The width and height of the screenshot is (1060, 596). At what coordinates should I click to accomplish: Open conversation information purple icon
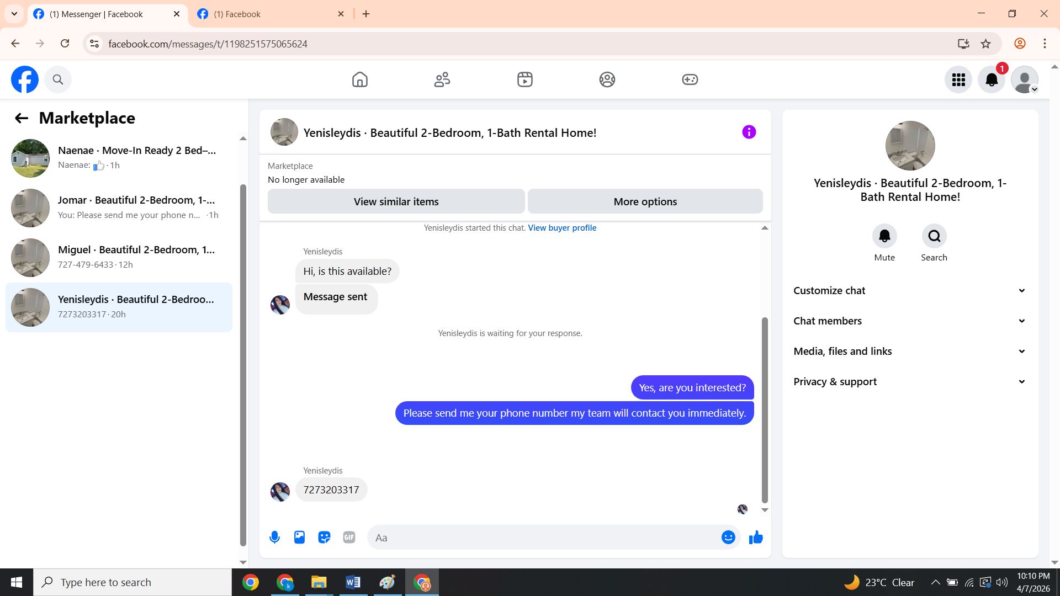pyautogui.click(x=749, y=132)
